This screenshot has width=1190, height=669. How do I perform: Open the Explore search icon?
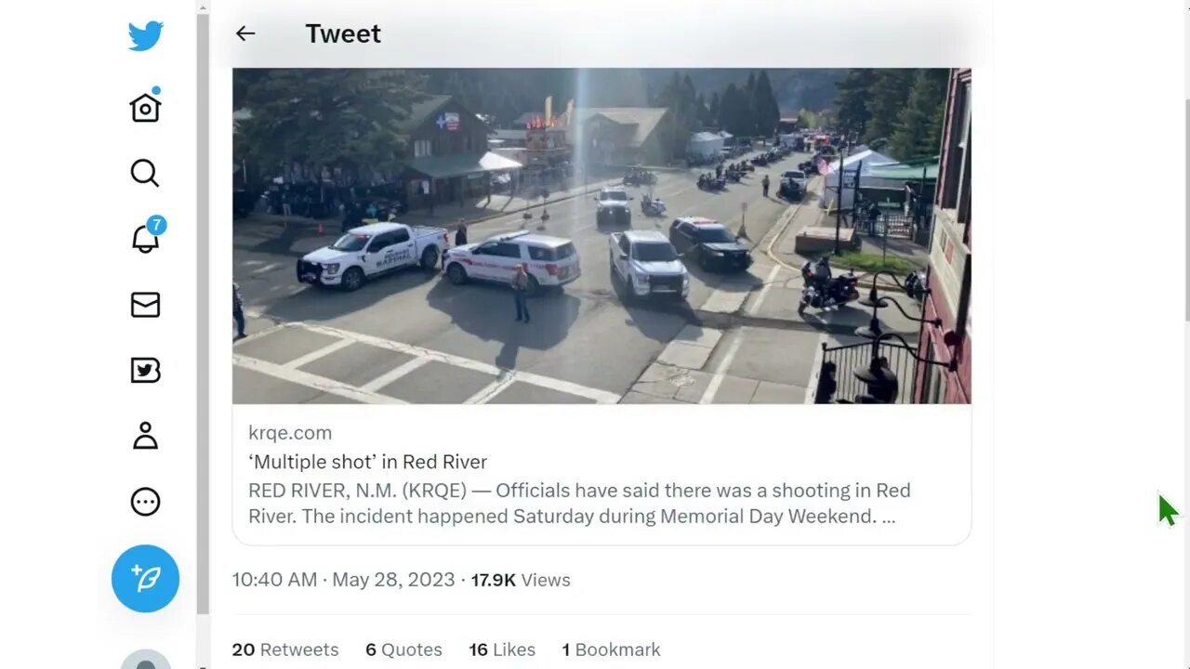click(x=145, y=173)
